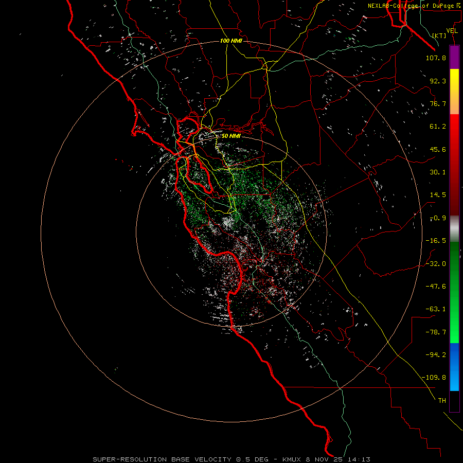
Task: Click the -0.9 velocity scale value
Action: click(x=438, y=218)
